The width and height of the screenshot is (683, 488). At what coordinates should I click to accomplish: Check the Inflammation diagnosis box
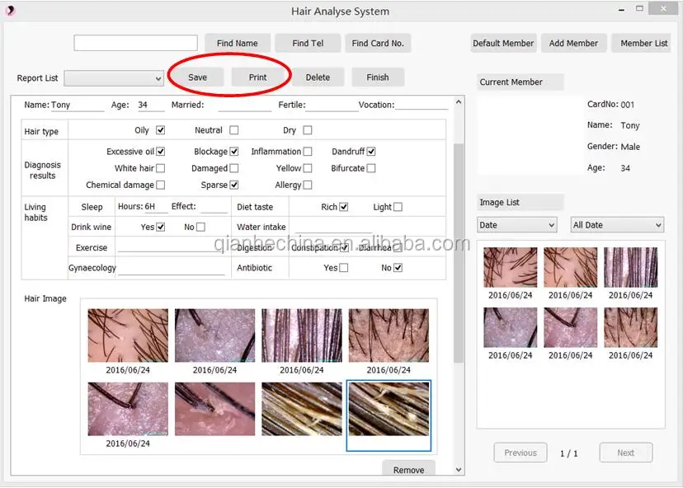[308, 151]
